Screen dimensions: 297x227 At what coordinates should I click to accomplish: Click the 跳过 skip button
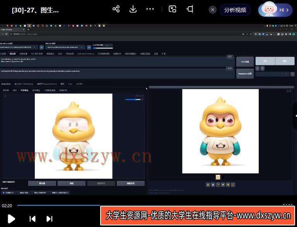click(x=285, y=61)
